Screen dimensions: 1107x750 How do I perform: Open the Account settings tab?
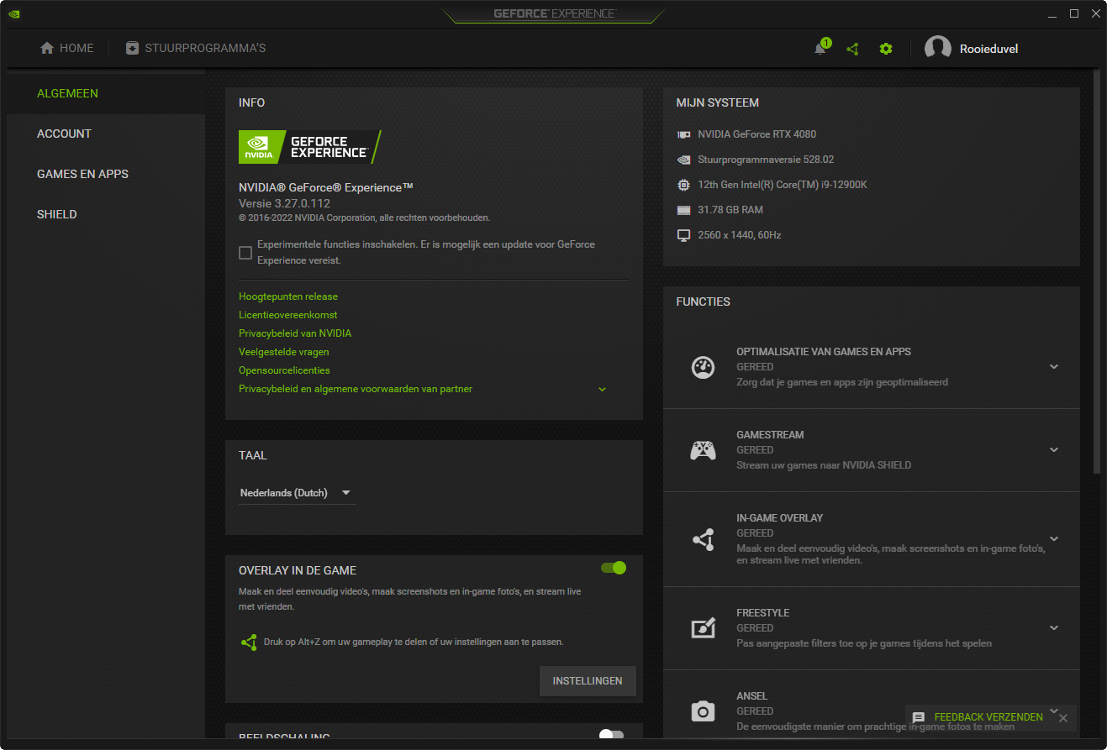pyautogui.click(x=106, y=134)
